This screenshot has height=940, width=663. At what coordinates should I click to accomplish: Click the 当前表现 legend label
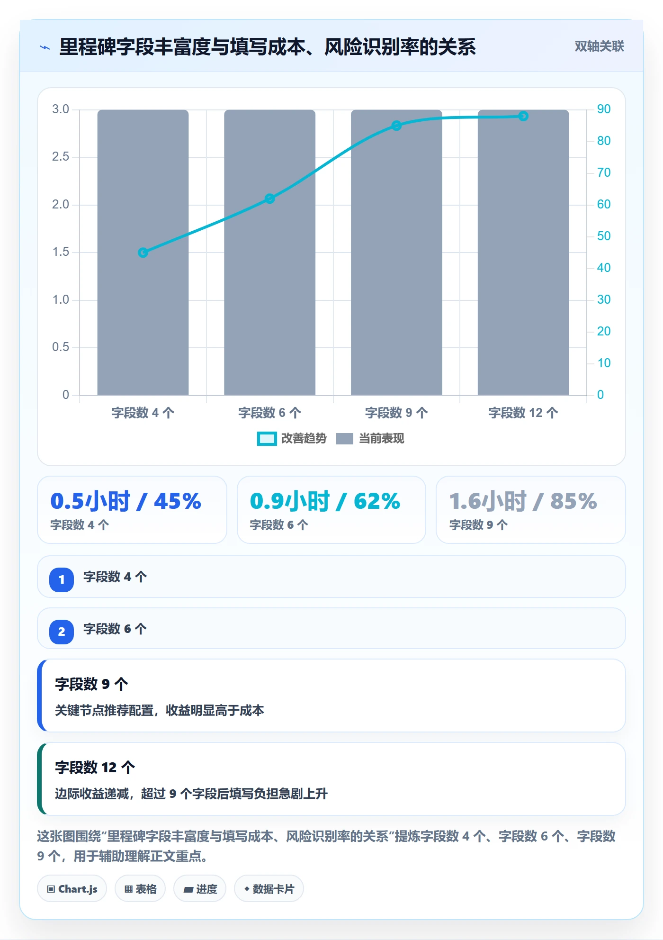[x=381, y=439]
